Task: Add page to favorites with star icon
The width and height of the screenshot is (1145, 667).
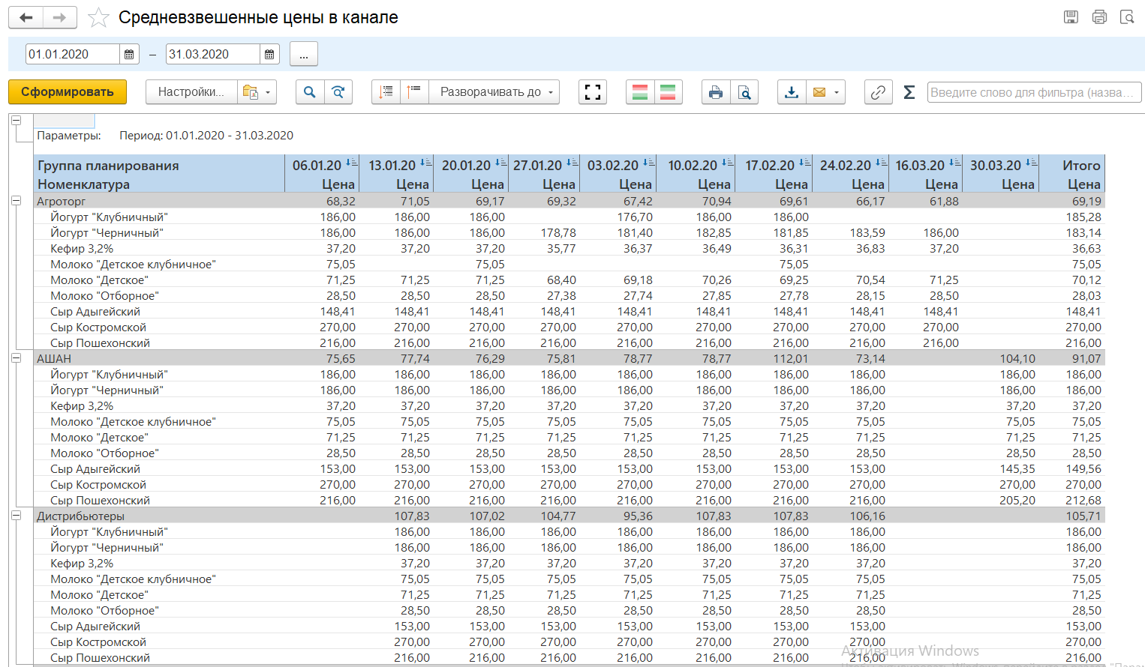Action: click(x=98, y=18)
